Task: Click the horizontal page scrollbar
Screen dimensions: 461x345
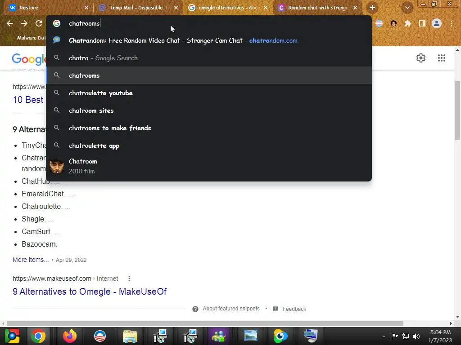Action: tap(205, 323)
